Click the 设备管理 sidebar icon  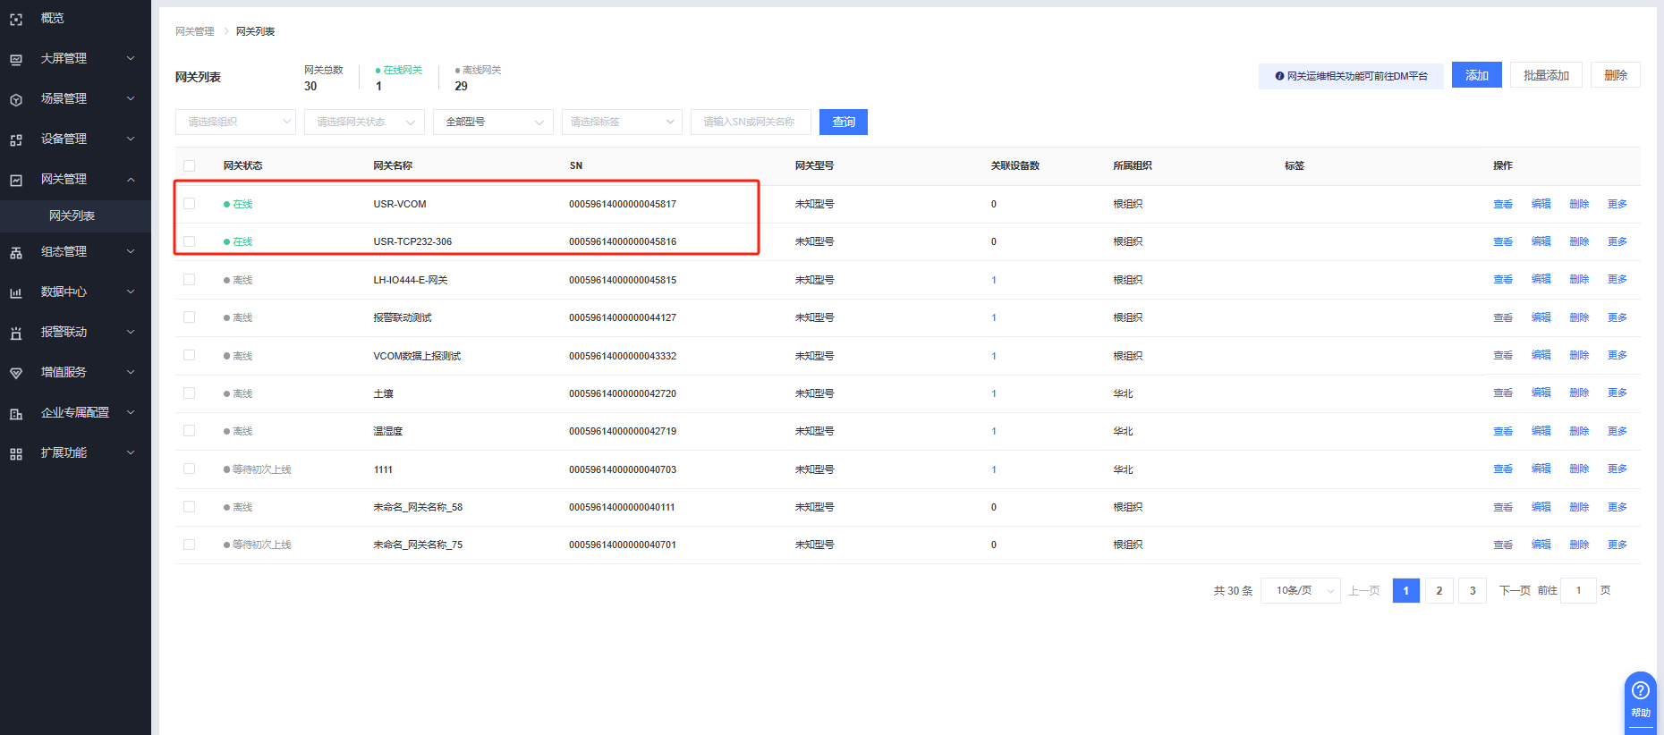pyautogui.click(x=16, y=139)
